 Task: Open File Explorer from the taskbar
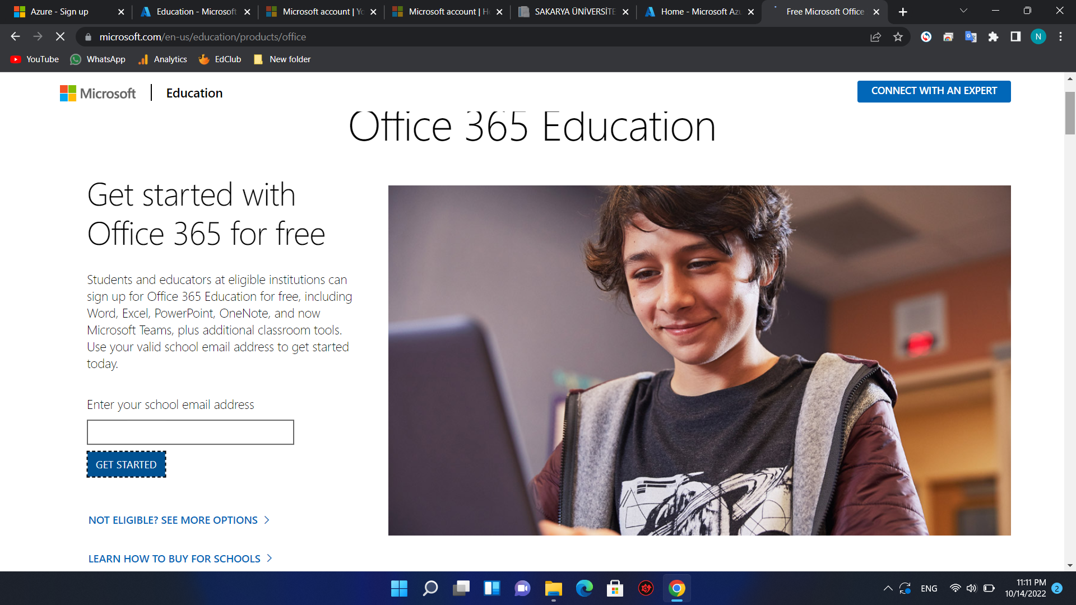click(553, 588)
